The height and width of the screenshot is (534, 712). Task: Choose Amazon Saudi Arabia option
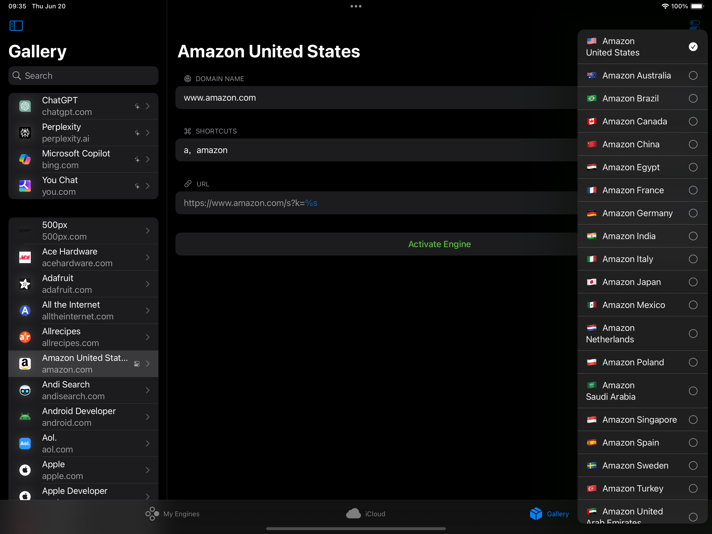[x=642, y=391]
